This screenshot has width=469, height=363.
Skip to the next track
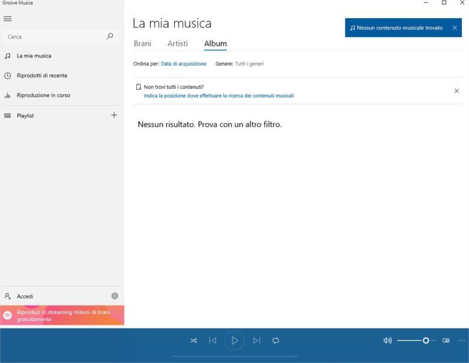(x=256, y=340)
